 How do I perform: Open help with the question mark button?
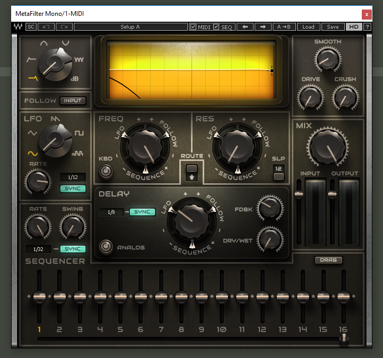coord(367,27)
